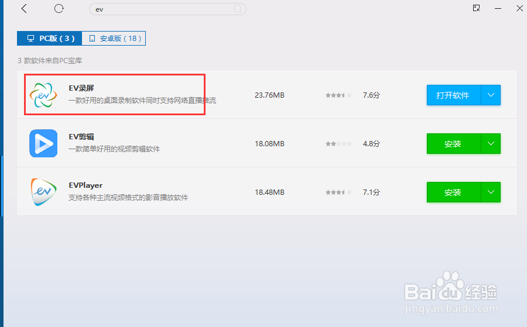Click the 18.08MB size text

click(x=269, y=144)
